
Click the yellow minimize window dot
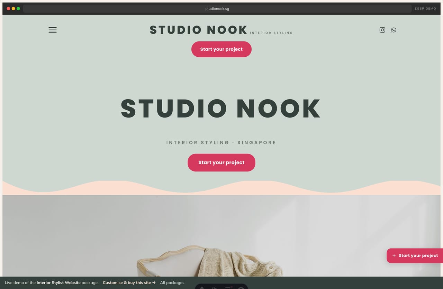coord(13,9)
